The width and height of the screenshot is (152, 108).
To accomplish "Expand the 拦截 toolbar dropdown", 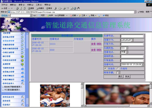I will [77, 15].
